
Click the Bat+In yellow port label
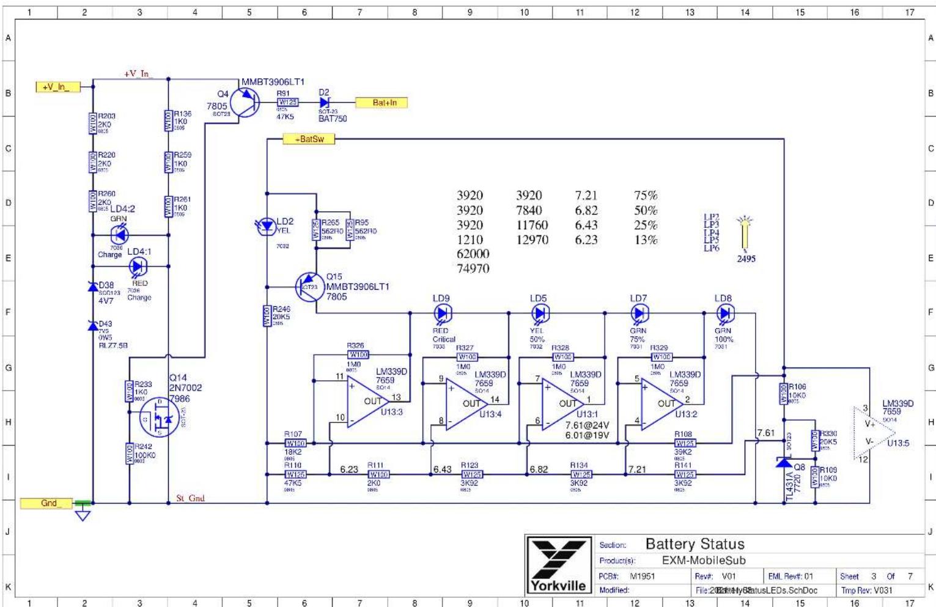pos(381,103)
